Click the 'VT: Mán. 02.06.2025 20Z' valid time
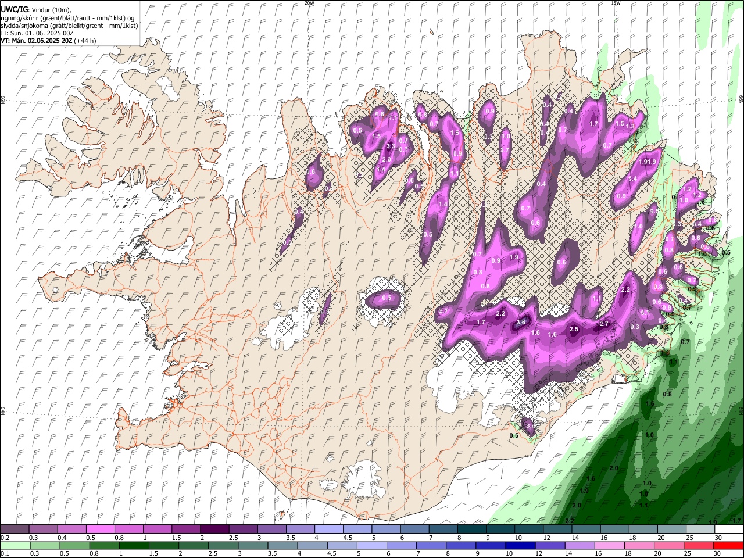Viewport: 744px width, 558px height. (36, 41)
